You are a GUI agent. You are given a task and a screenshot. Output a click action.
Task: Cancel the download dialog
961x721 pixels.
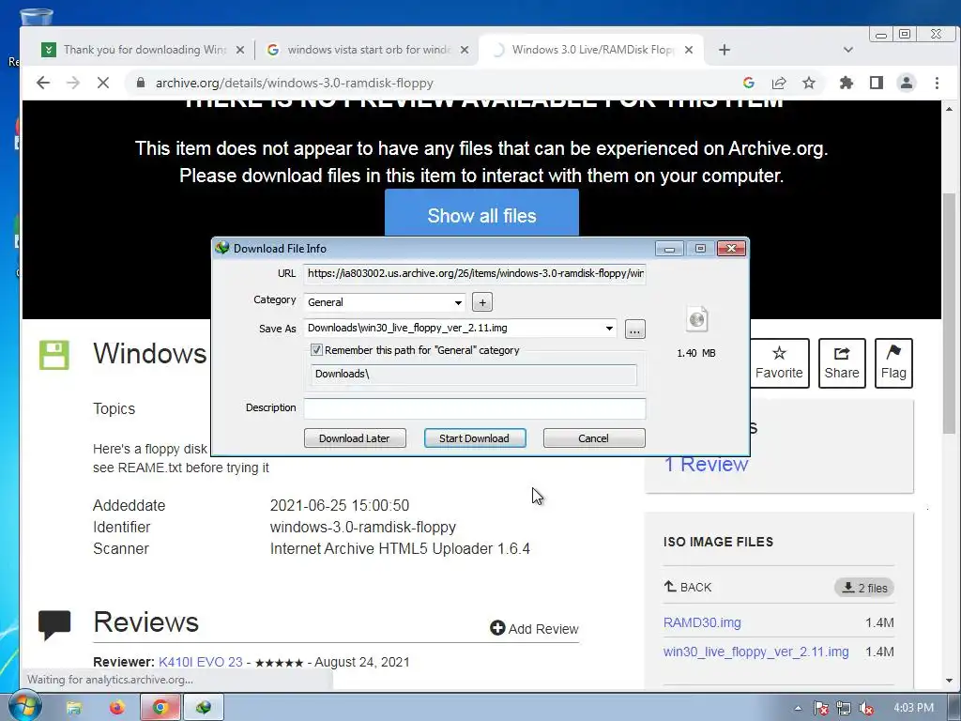(x=594, y=438)
